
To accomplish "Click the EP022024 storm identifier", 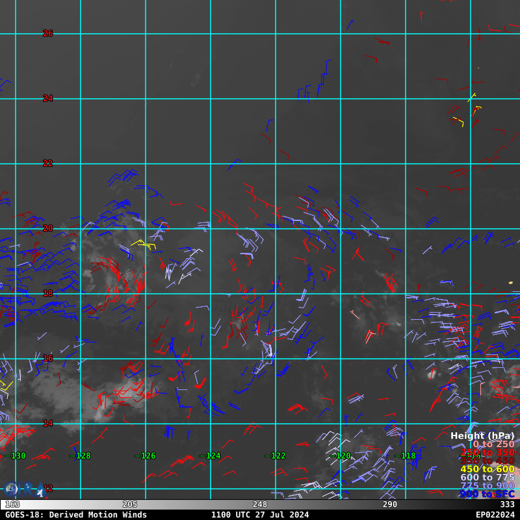I will click(495, 515).
